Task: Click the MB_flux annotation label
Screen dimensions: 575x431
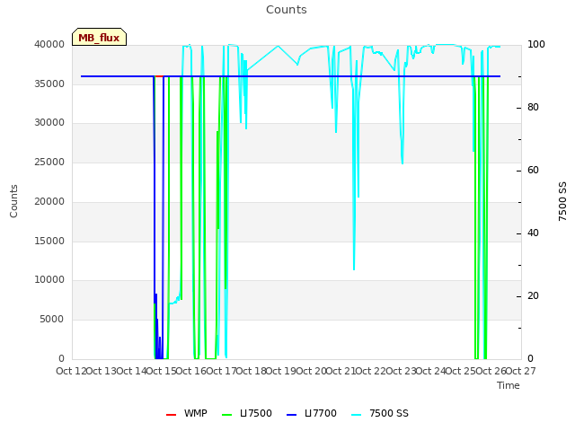Action: [x=99, y=38]
